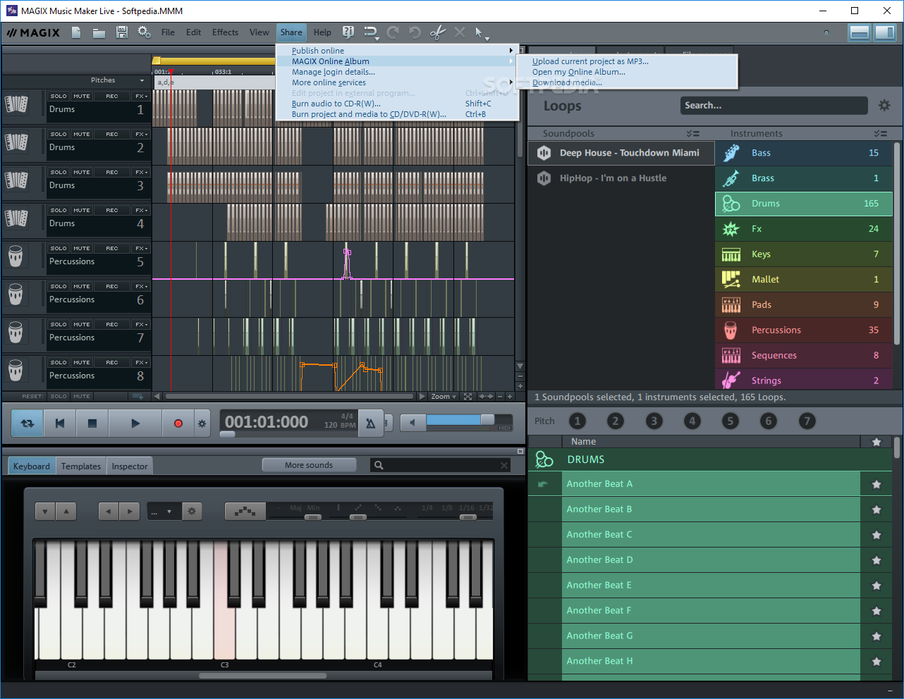Click the master volume slider handle

tap(487, 420)
